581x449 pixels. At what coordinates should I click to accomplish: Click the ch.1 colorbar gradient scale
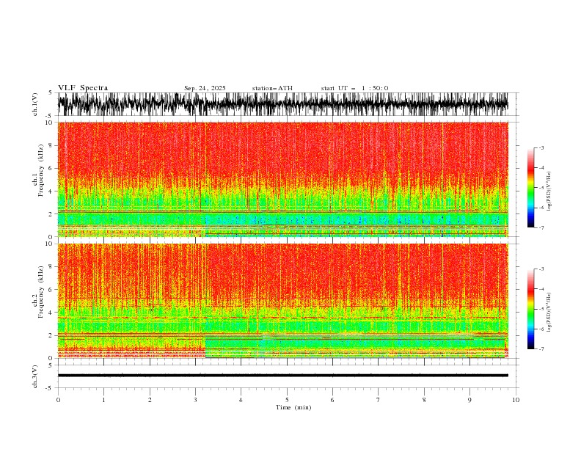pos(530,188)
